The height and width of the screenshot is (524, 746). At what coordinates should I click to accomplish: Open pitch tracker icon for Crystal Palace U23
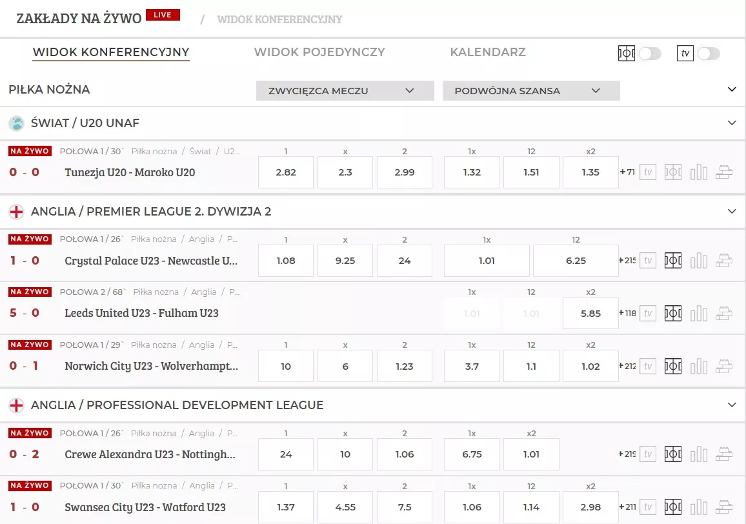[673, 261]
